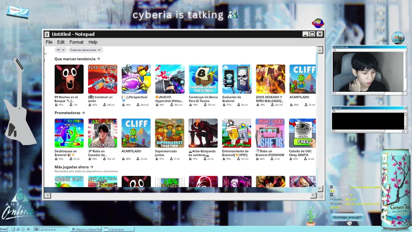Click the Nostalgic enough? button
Screen dimensions: 412x232
click(347, 217)
